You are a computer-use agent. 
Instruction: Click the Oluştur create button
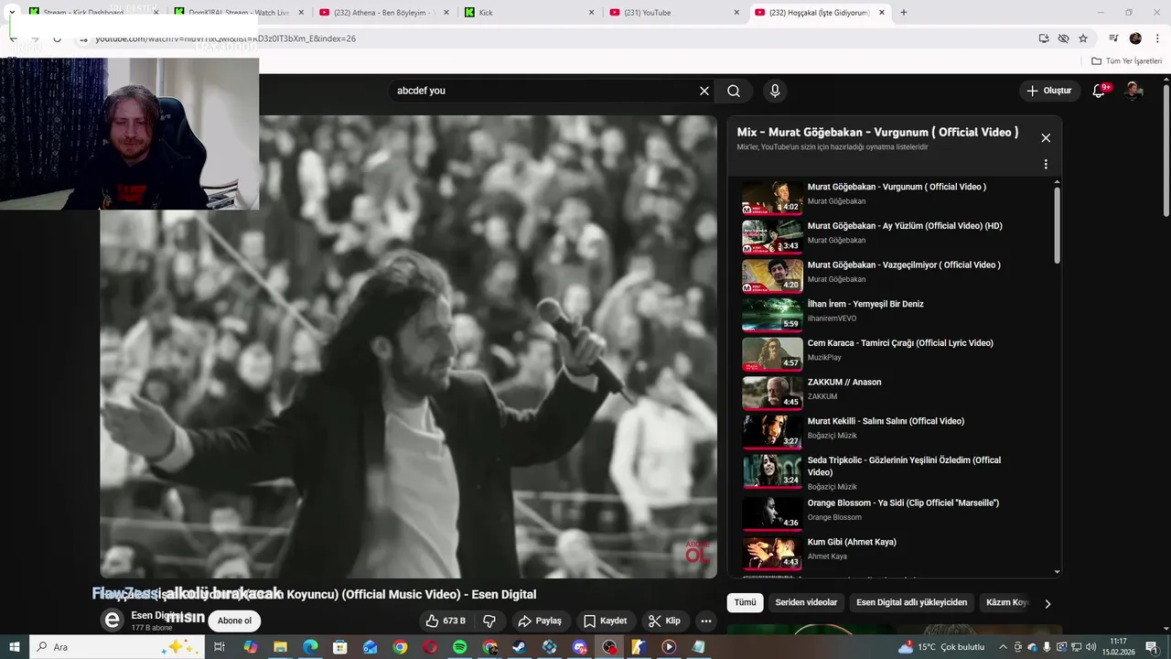[x=1048, y=91]
